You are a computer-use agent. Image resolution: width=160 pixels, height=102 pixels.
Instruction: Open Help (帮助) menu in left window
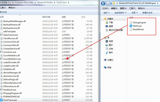12,8
